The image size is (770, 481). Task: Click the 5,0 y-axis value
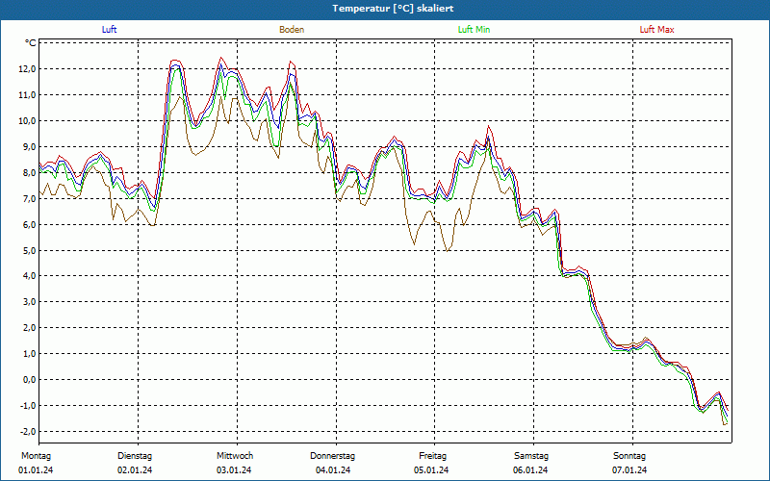tap(30, 251)
